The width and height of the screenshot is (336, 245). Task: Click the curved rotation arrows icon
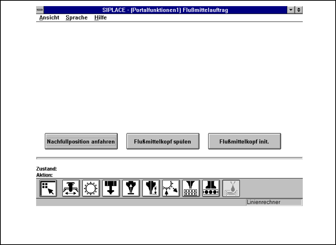click(171, 188)
